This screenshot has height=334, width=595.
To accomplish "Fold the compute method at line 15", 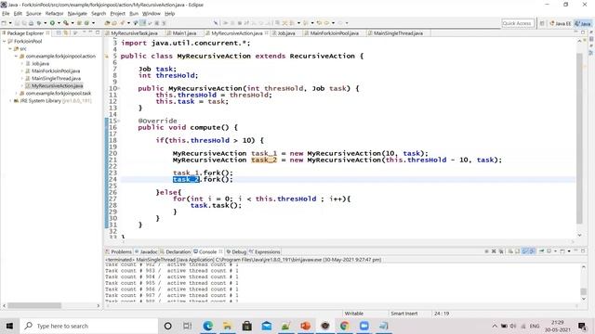I will coord(119,121).
